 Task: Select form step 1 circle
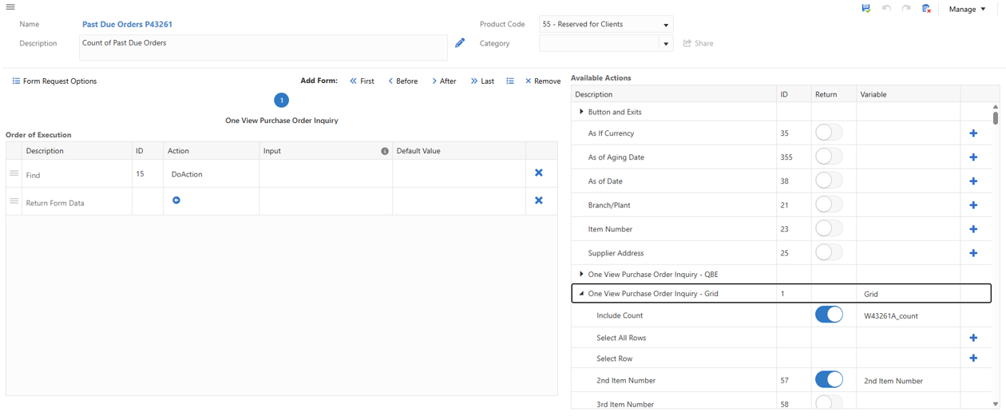click(281, 100)
